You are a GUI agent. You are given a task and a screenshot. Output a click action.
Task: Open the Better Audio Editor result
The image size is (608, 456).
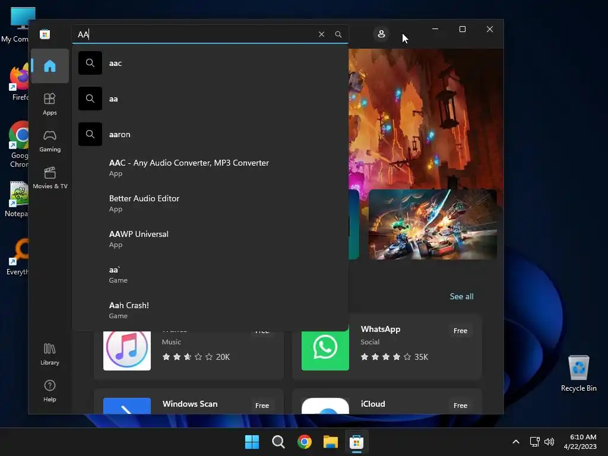click(210, 203)
